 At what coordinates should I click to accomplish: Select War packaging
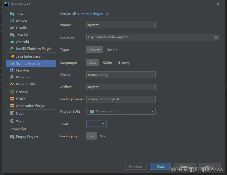pos(104,136)
